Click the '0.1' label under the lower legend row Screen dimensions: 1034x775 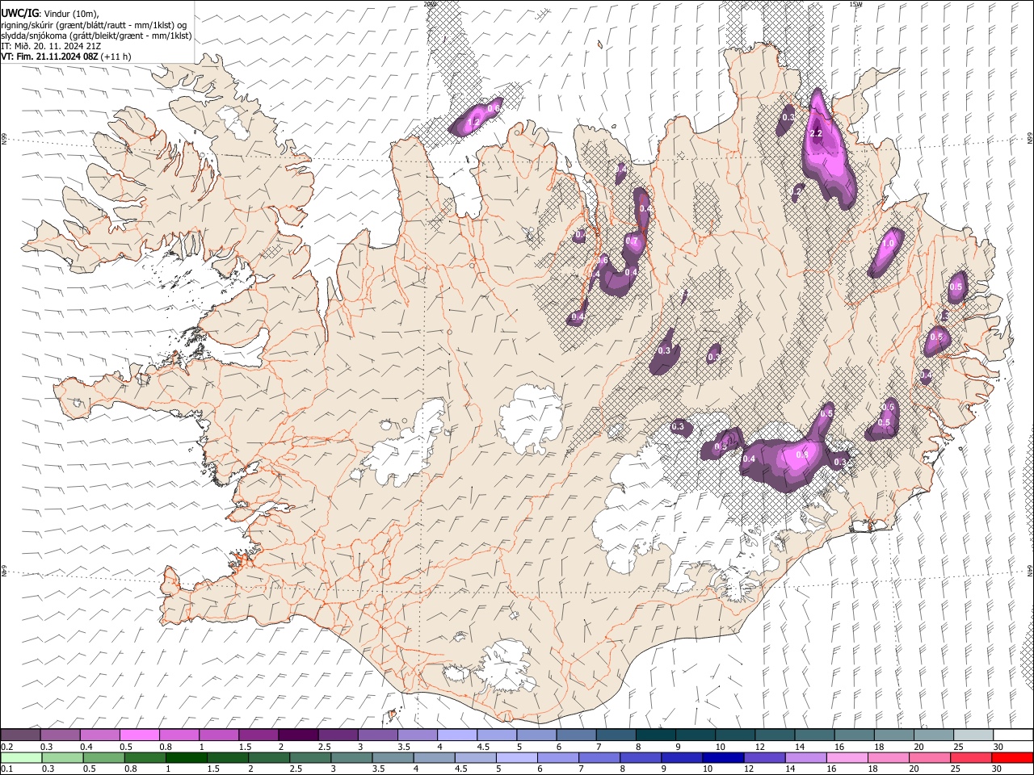[6, 769]
